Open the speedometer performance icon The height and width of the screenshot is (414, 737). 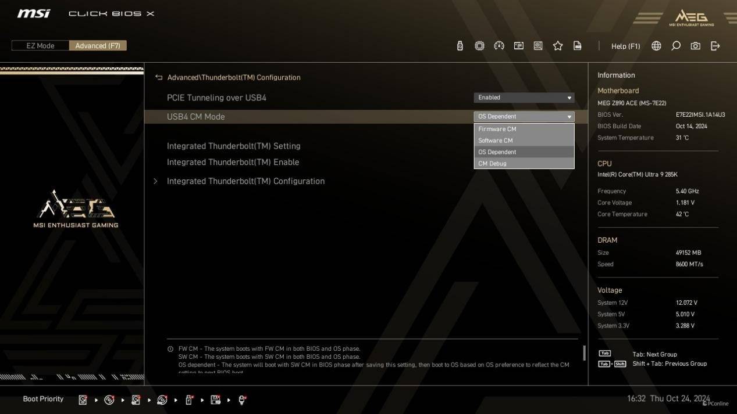[x=499, y=46]
